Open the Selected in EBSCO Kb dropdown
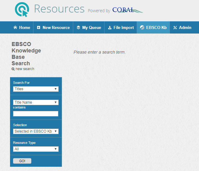The image size is (199, 171). (36, 131)
